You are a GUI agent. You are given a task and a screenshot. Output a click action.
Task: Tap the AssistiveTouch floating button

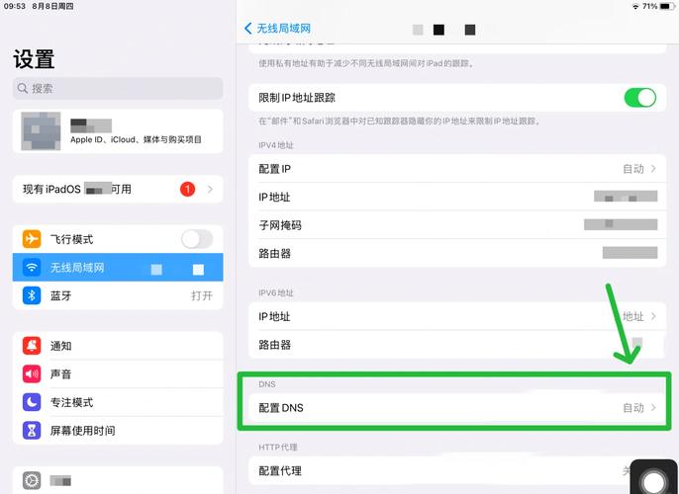[x=653, y=478]
